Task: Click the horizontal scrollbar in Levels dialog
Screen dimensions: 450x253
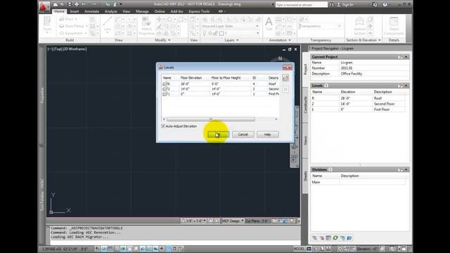Action: pos(211,119)
